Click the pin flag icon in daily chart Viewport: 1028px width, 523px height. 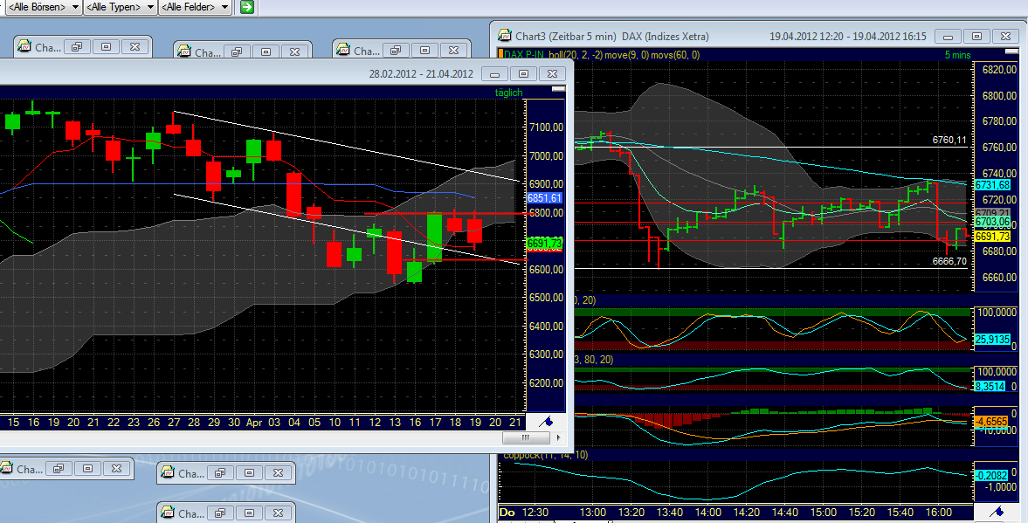[x=546, y=422]
